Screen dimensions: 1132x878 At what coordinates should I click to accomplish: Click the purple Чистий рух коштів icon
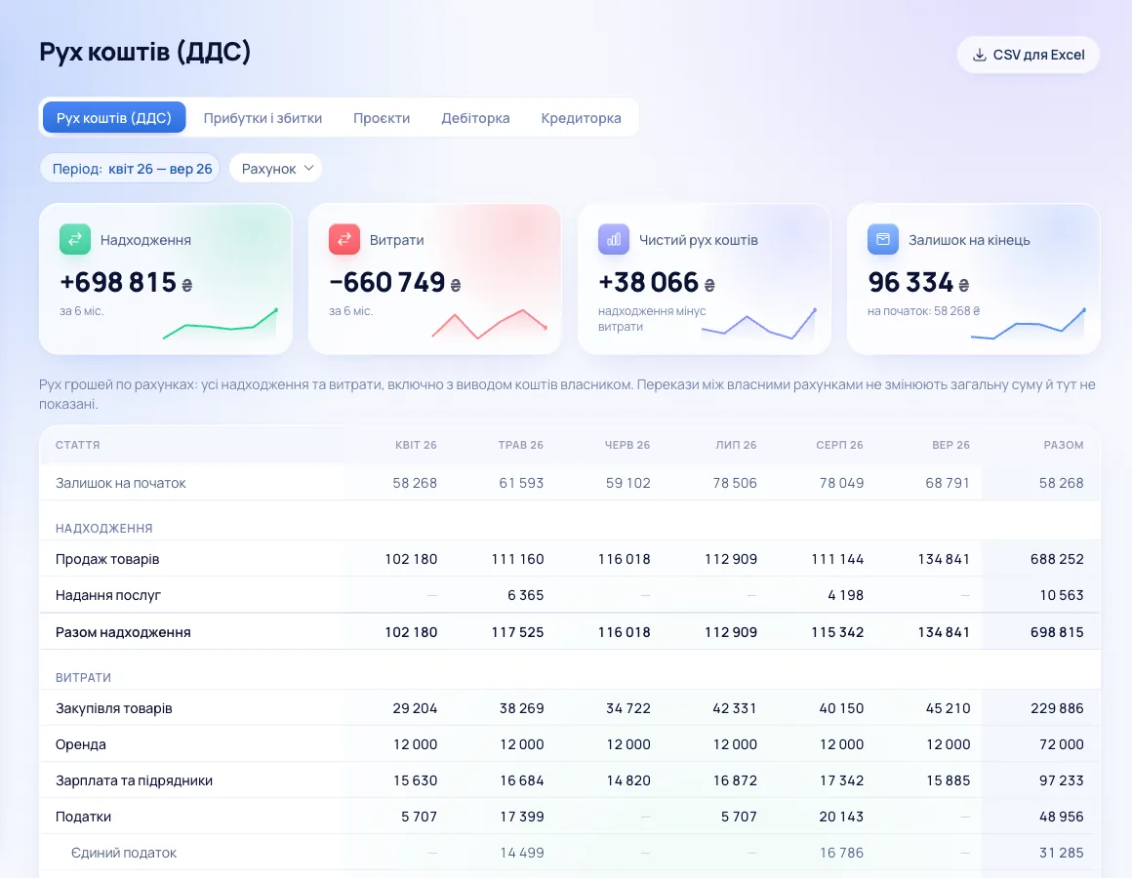(x=614, y=240)
